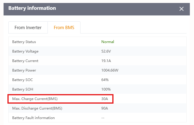Click the Normal battery status value
Viewport: 194px width, 125px height.
108,42
